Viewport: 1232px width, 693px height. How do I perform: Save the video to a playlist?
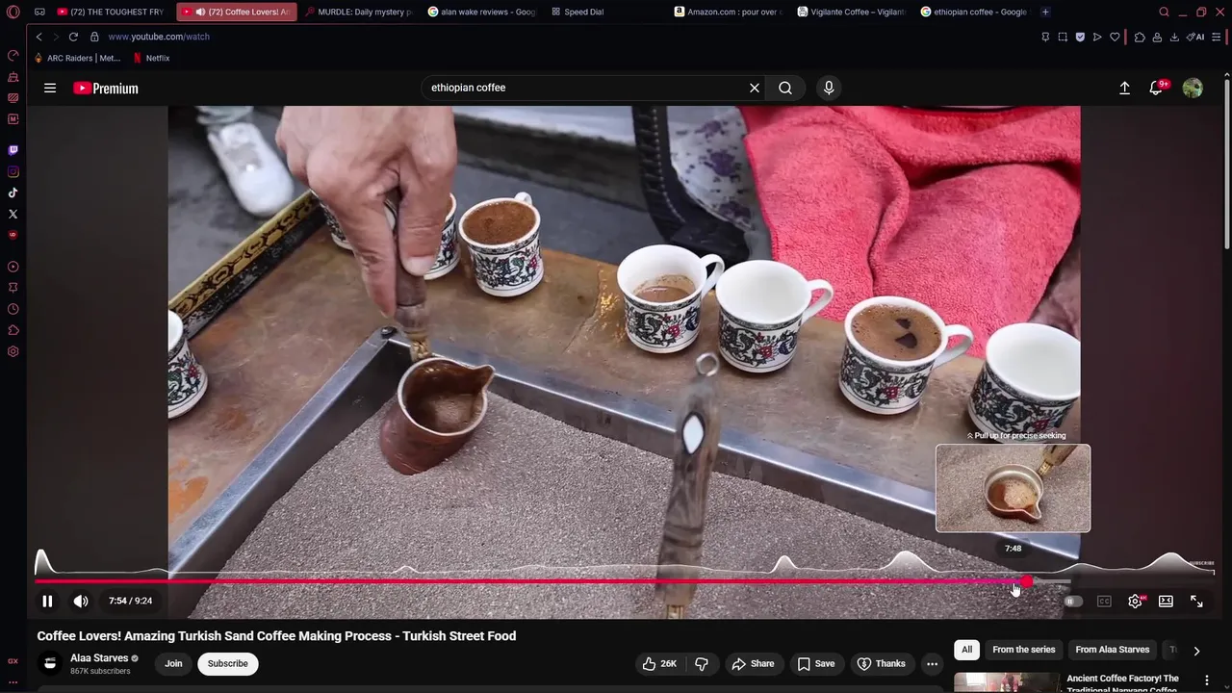tap(816, 663)
